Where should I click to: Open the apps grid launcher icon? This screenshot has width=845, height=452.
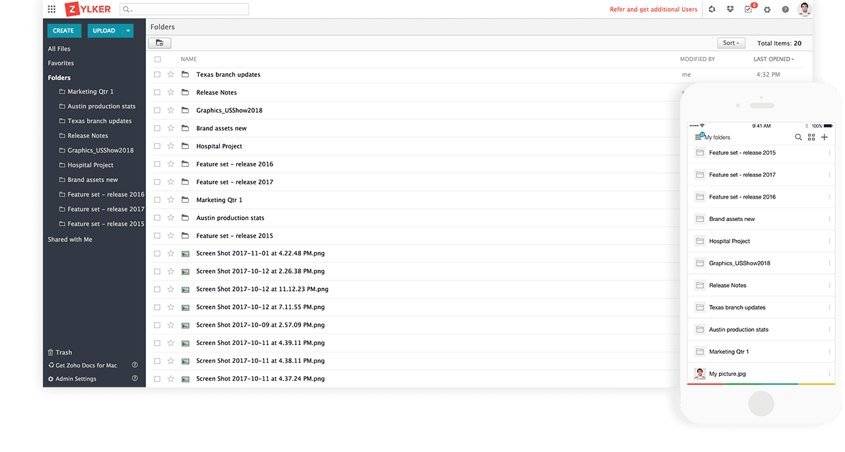pos(51,9)
